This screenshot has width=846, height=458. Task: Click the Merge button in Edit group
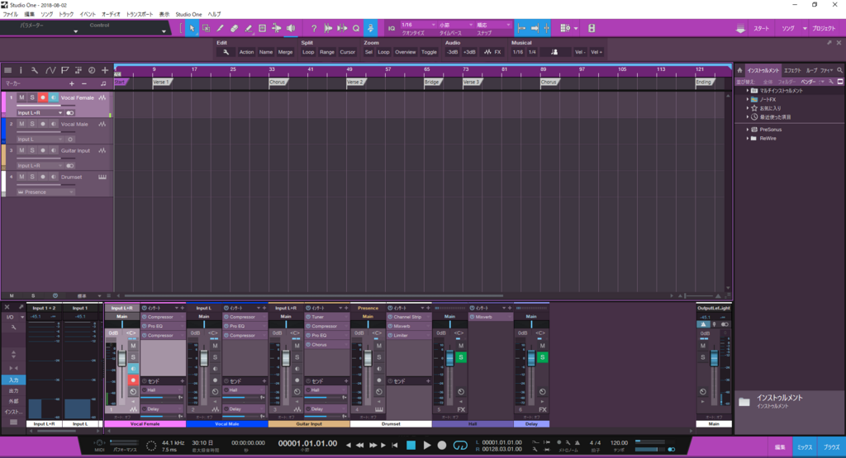point(285,52)
